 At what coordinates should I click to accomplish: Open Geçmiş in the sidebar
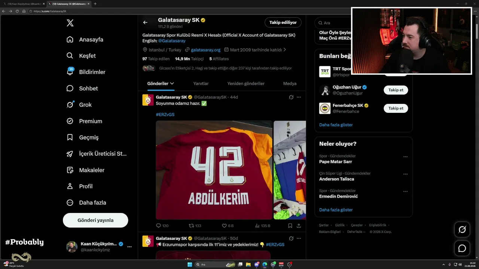tap(82, 137)
